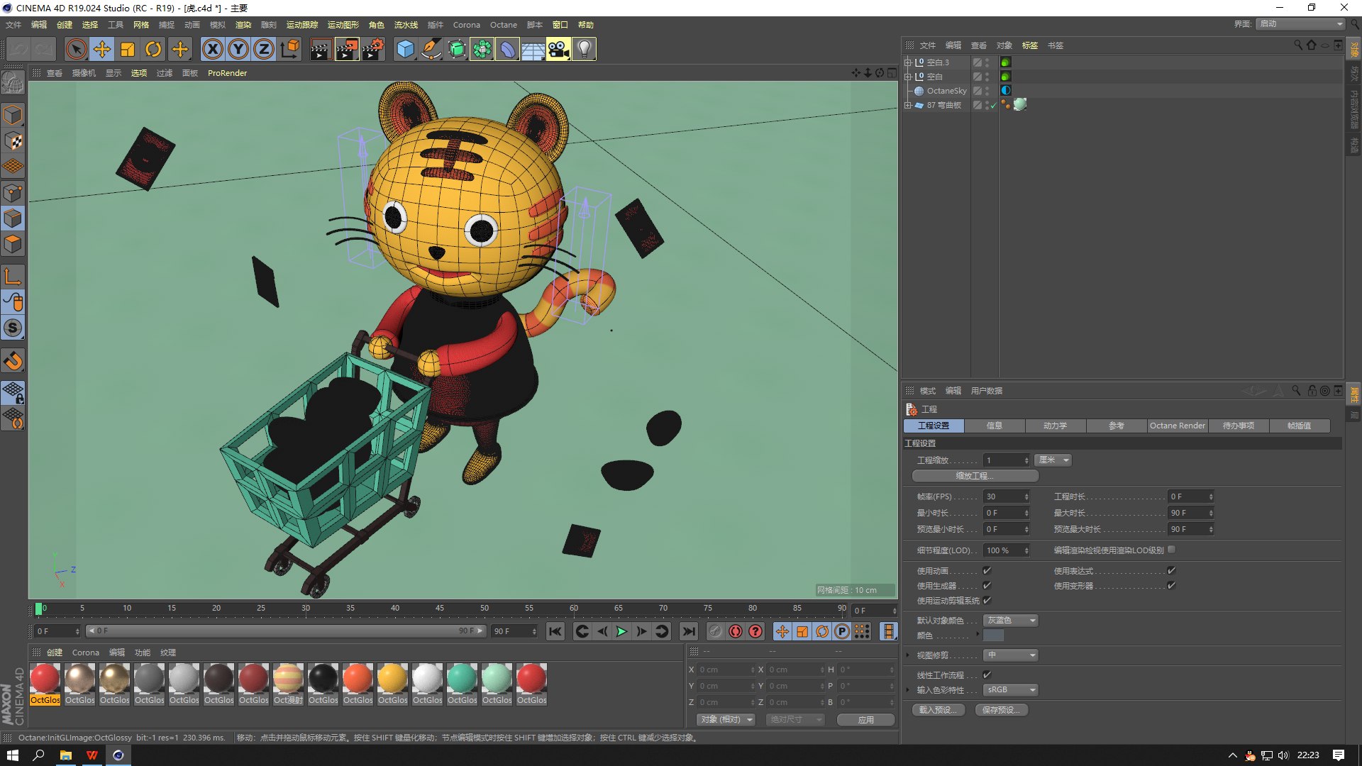The width and height of the screenshot is (1362, 766).
Task: Open input color profile sRGB dropdown
Action: click(1011, 689)
